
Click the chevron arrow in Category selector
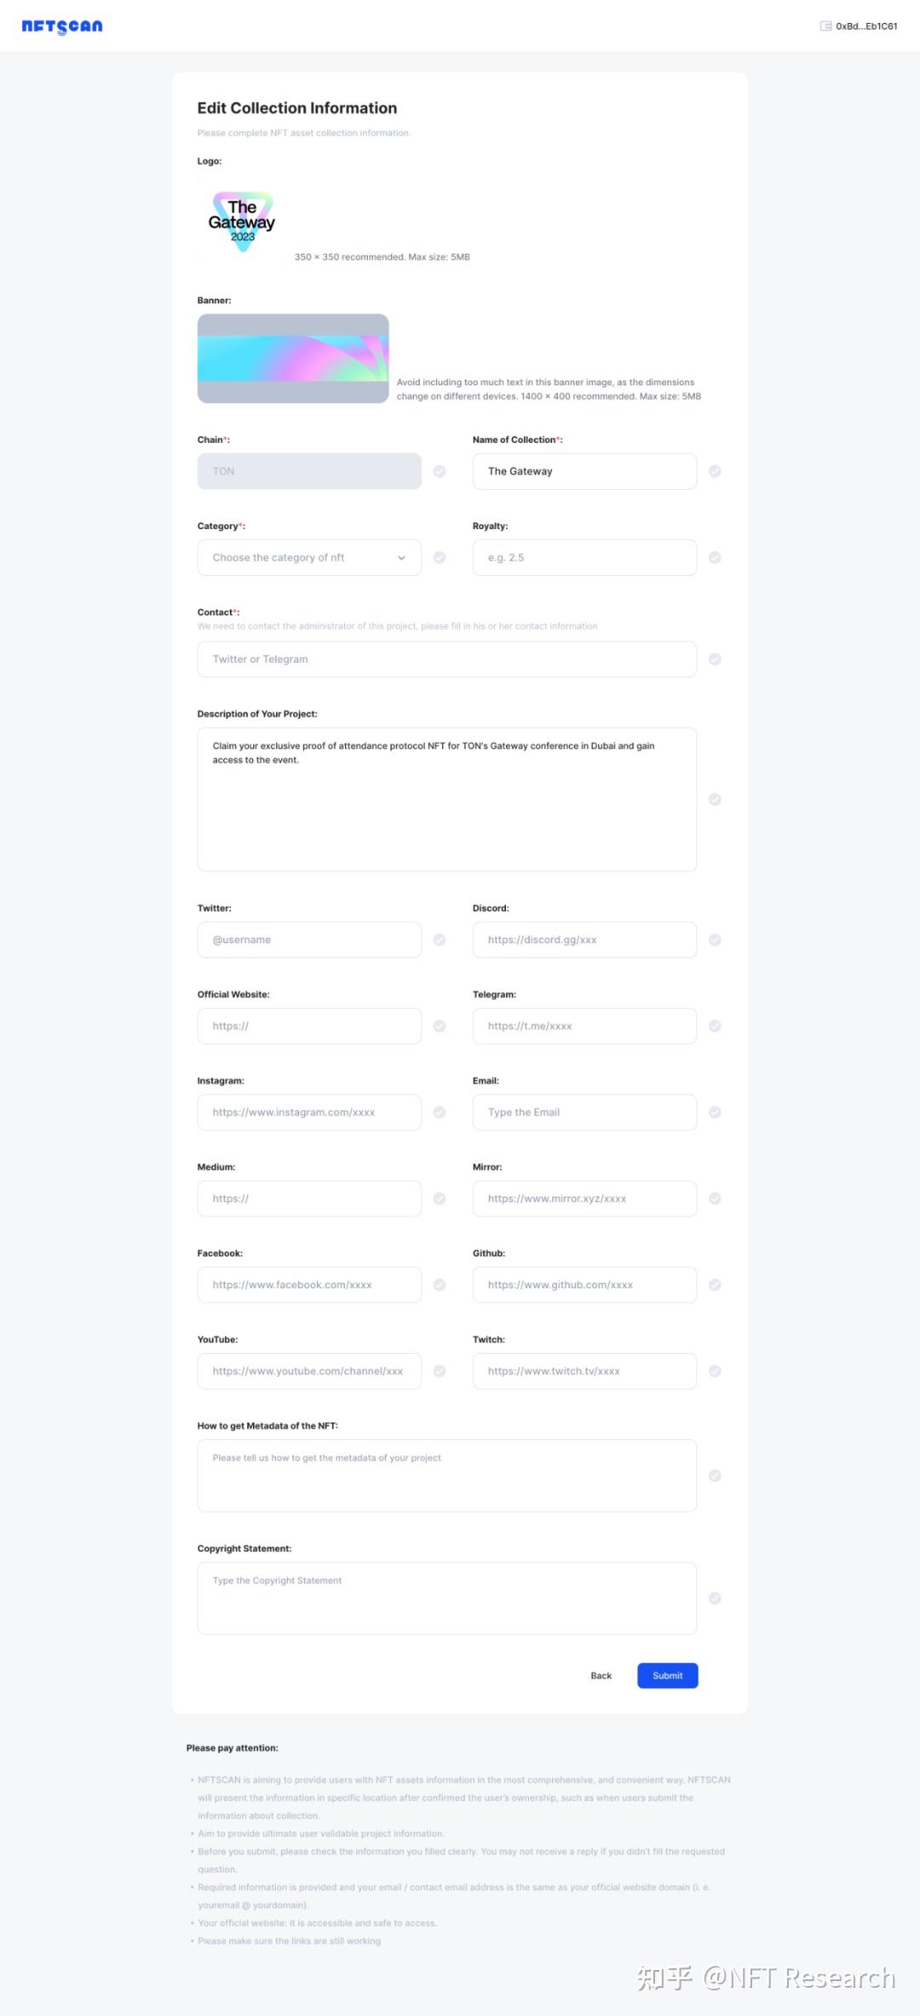[x=401, y=558]
